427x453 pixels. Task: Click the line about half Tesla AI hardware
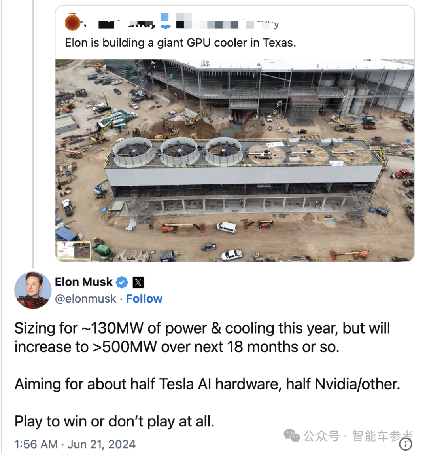(207, 384)
